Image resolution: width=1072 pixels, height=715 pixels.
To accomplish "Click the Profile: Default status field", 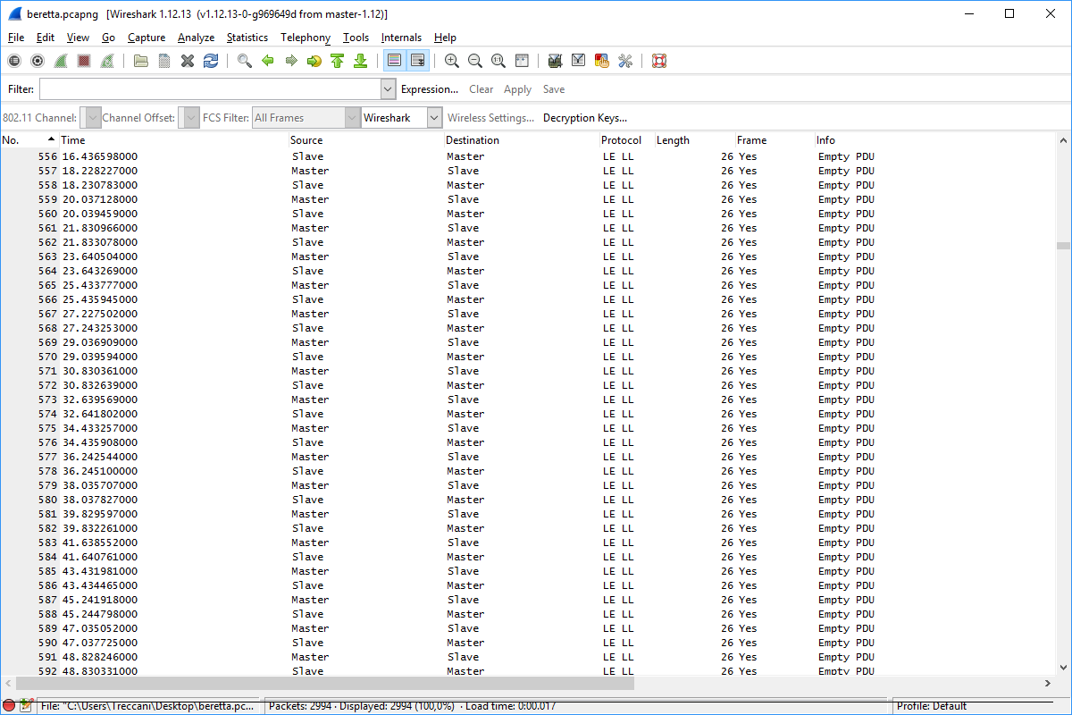I will (983, 706).
